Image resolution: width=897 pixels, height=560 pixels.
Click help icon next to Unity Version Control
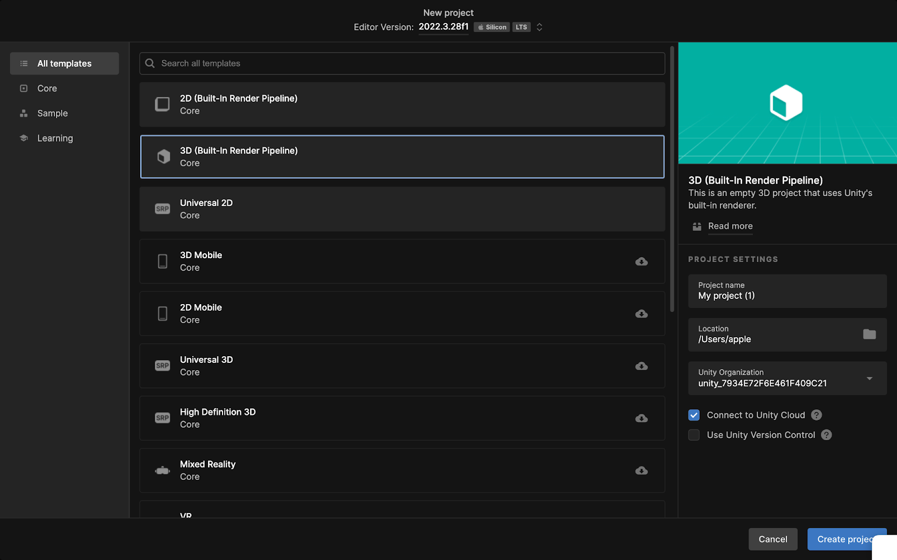point(826,435)
